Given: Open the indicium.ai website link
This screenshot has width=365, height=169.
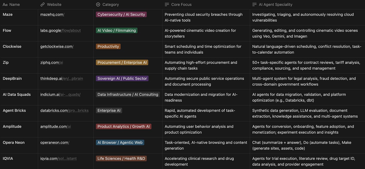Looking at the screenshot, I should tap(60, 95).
